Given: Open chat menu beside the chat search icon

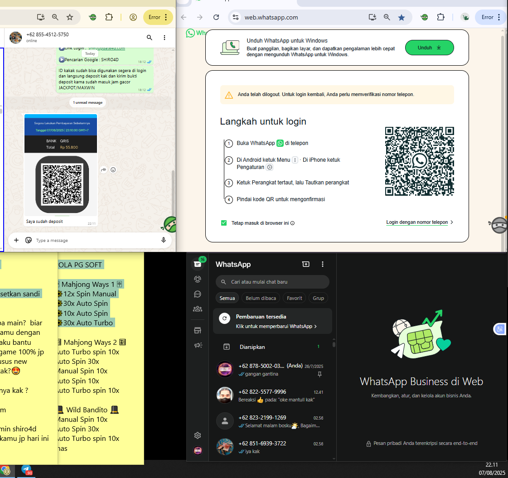Looking at the screenshot, I should click(164, 38).
